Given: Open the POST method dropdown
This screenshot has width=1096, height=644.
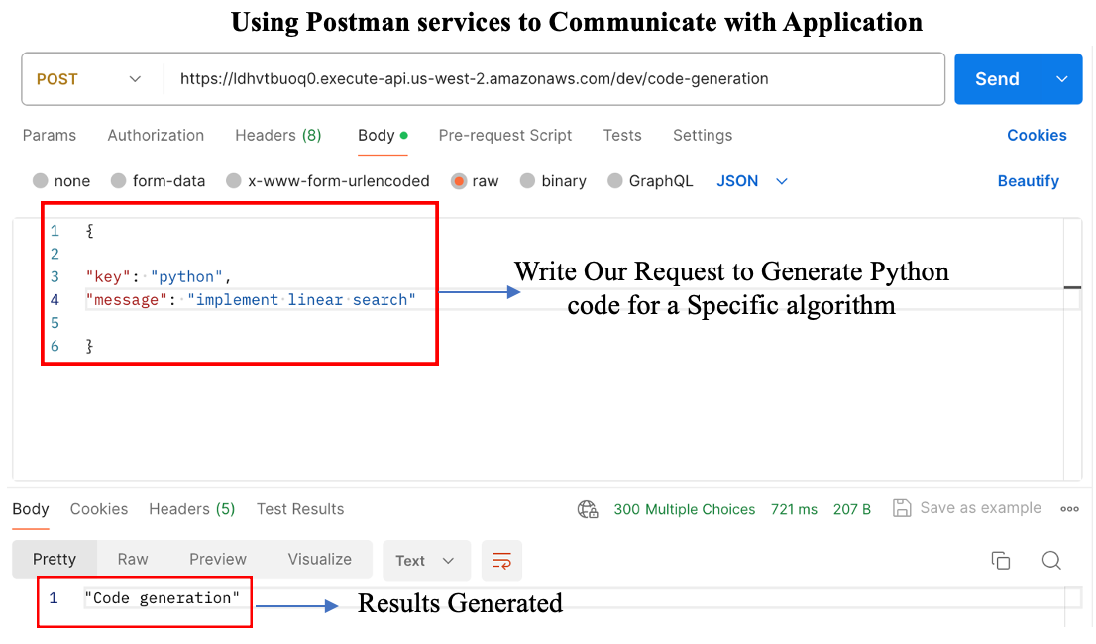Looking at the screenshot, I should (x=89, y=79).
